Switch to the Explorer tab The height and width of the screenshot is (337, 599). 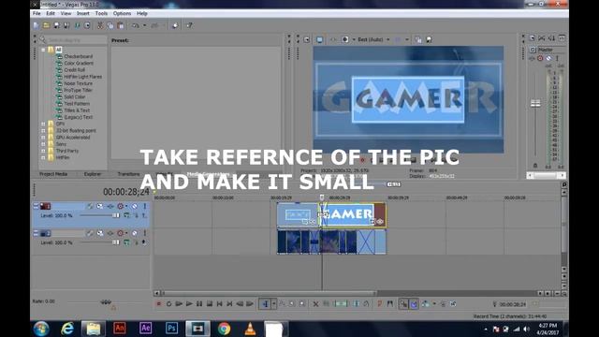click(93, 174)
